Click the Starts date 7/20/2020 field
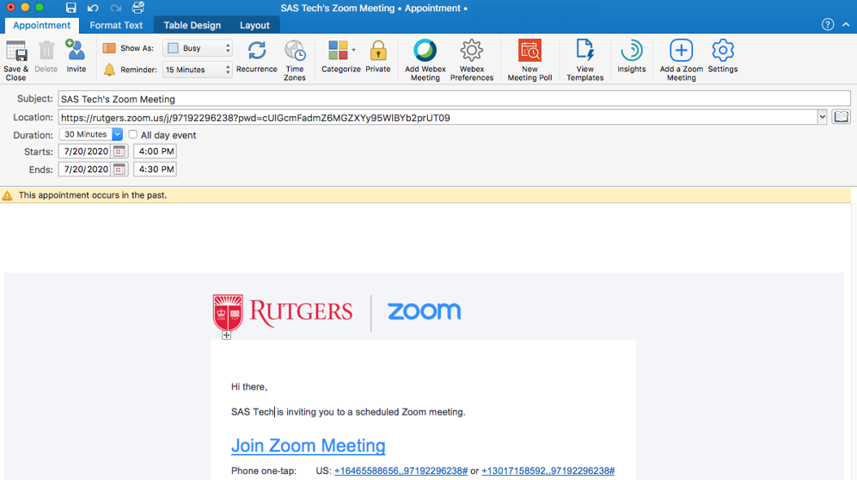The height and width of the screenshot is (480, 857). 85,151
